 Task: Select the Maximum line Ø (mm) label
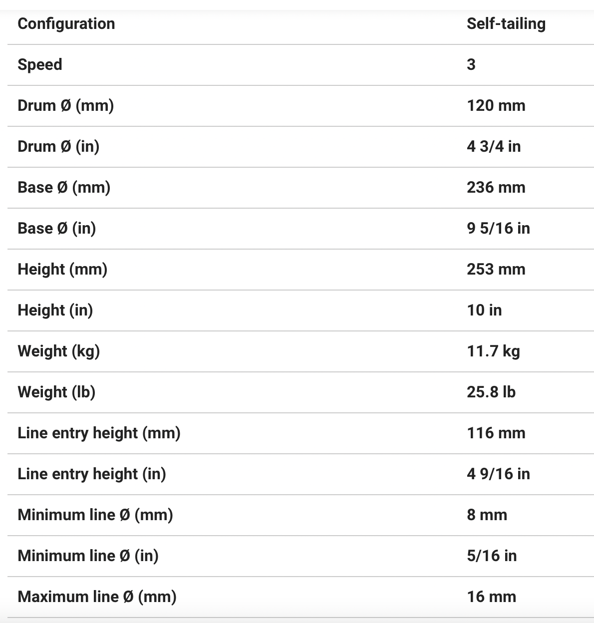click(x=97, y=597)
